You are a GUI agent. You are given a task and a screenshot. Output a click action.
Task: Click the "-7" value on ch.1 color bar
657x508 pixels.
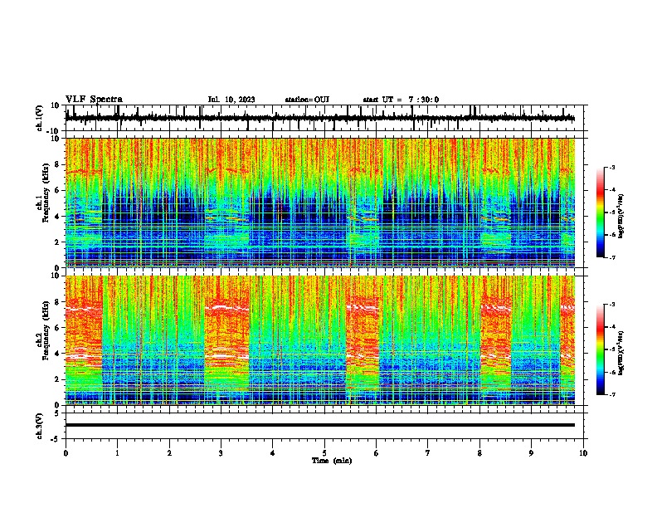pos(611,257)
